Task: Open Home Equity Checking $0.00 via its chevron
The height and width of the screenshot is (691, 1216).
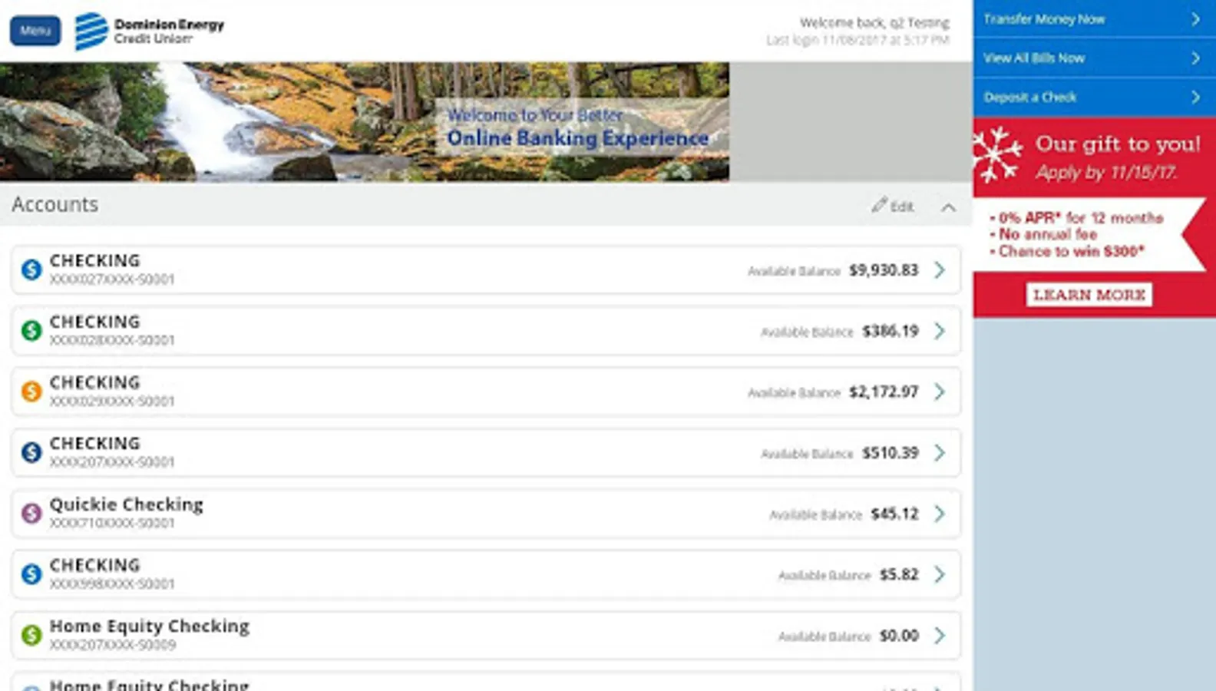Action: click(940, 635)
